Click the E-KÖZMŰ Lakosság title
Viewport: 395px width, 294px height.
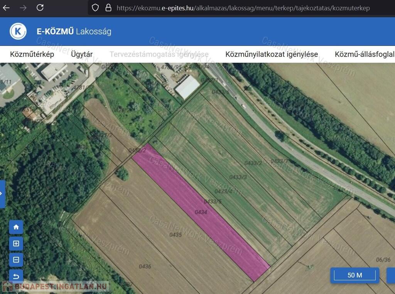click(74, 32)
